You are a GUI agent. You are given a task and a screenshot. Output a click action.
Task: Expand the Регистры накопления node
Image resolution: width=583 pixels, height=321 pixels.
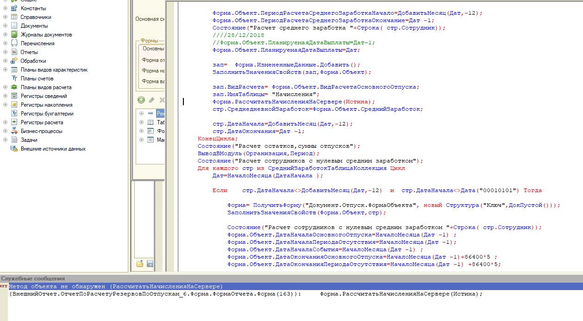pyautogui.click(x=5, y=105)
